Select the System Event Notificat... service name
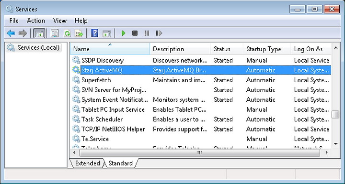 [x=115, y=100]
